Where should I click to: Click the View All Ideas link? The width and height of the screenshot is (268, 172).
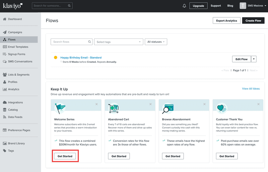(x=251, y=89)
